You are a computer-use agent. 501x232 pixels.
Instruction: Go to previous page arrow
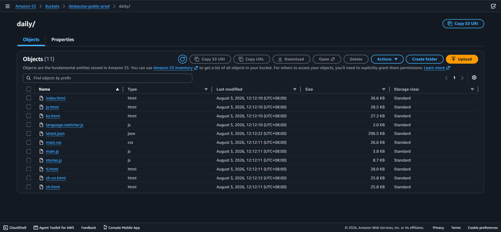click(446, 78)
